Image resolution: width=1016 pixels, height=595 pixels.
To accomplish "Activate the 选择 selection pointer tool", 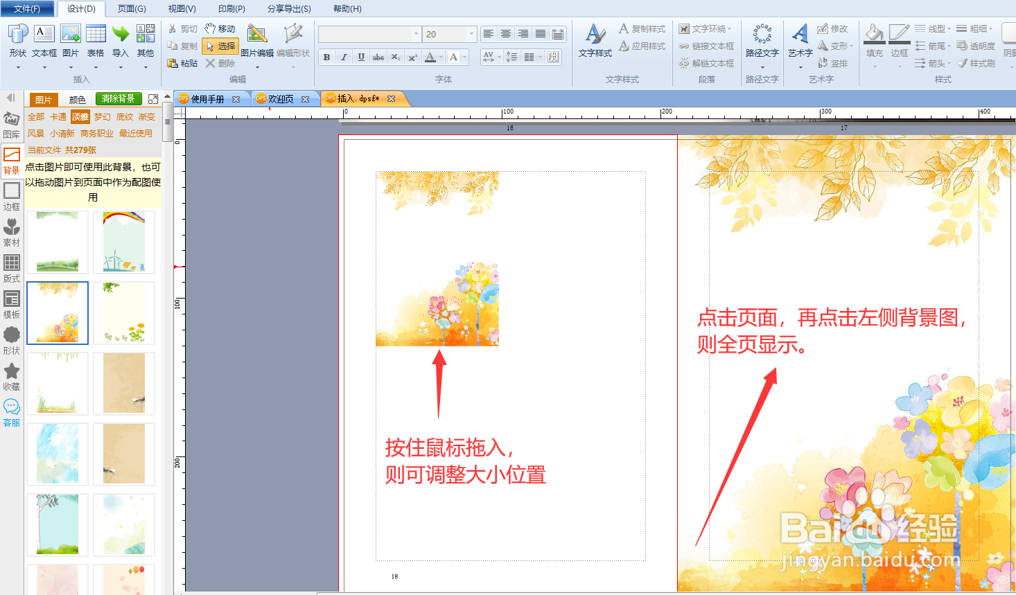I will [x=221, y=46].
